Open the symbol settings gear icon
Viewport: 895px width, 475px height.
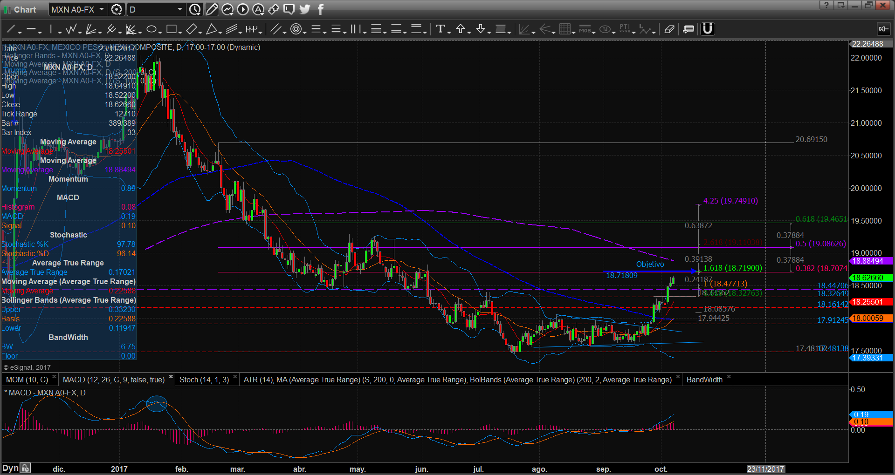coord(117,9)
